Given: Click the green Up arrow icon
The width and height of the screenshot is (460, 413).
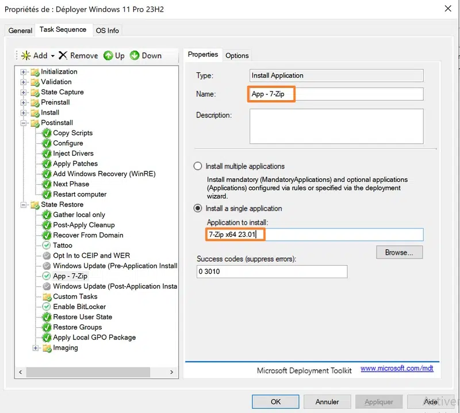Looking at the screenshot, I should click(108, 56).
